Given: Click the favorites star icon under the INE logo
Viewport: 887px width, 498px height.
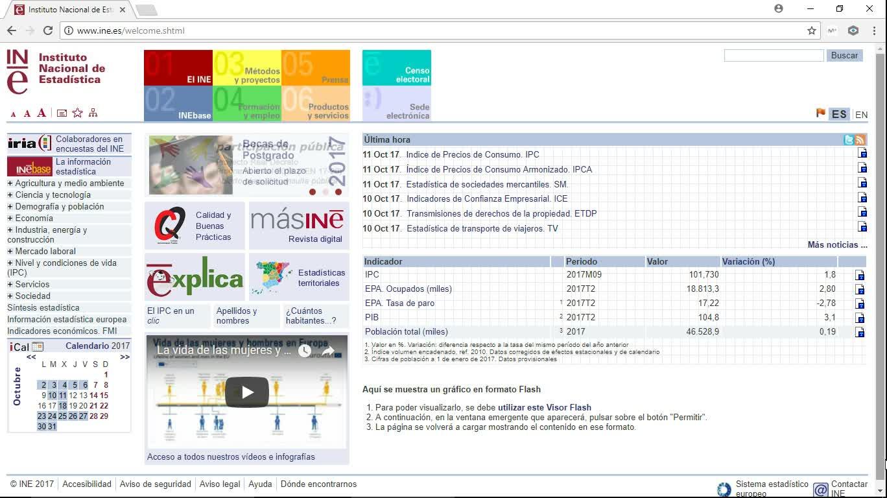Looking at the screenshot, I should (77, 113).
